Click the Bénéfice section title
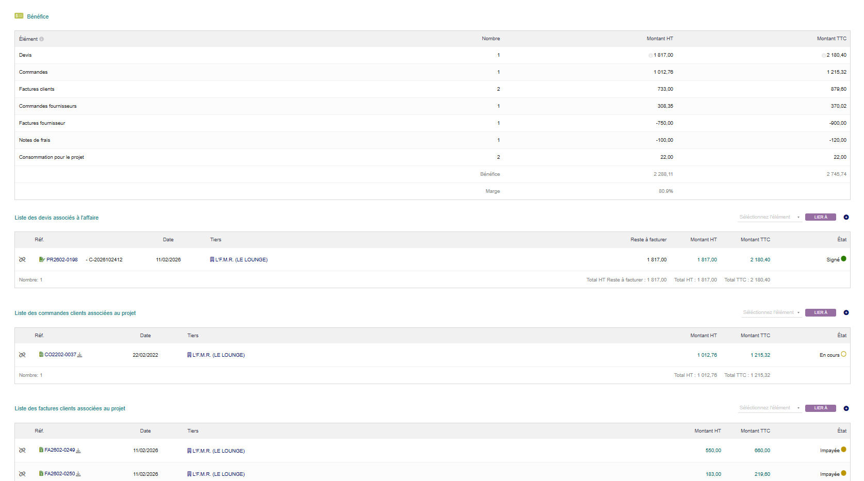 [38, 16]
